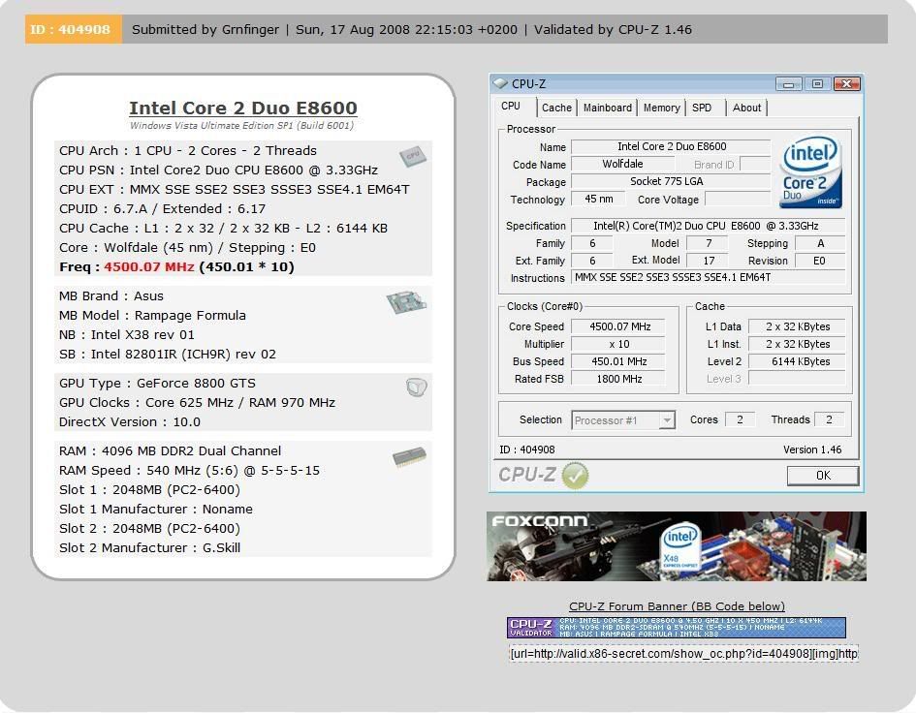Click the OK button in CPU-Z
Viewport: 916px width, 713px height.
point(823,476)
